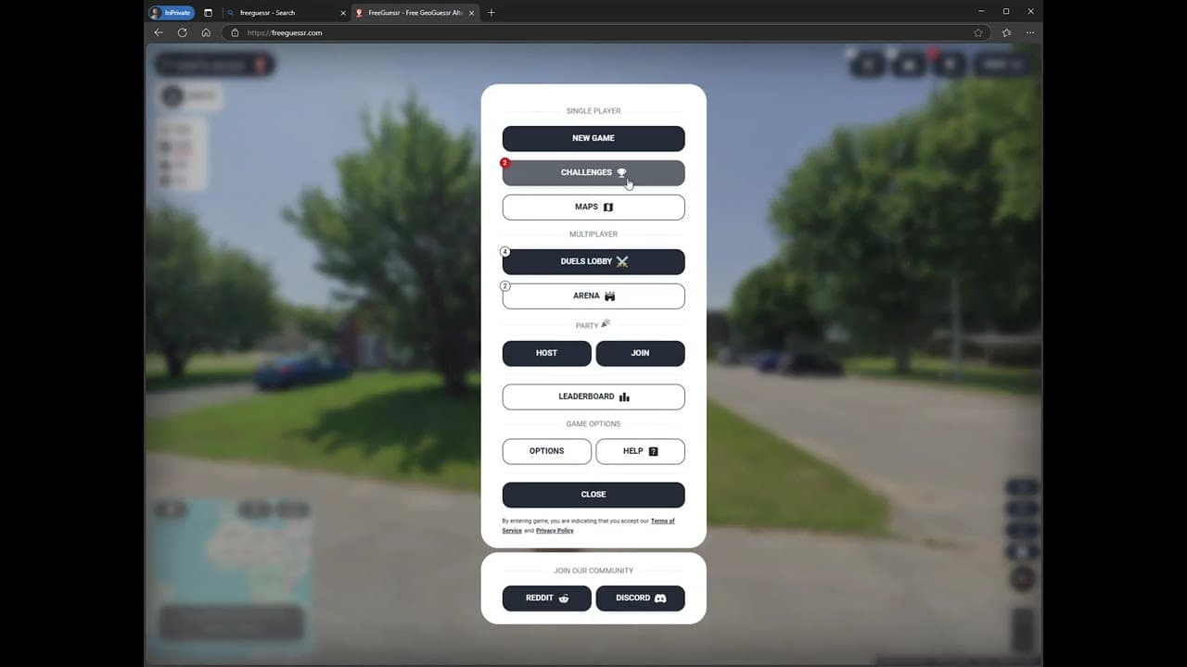Viewport: 1187px width, 667px height.
Task: Refresh the FreeGuessr page
Action: point(182,32)
